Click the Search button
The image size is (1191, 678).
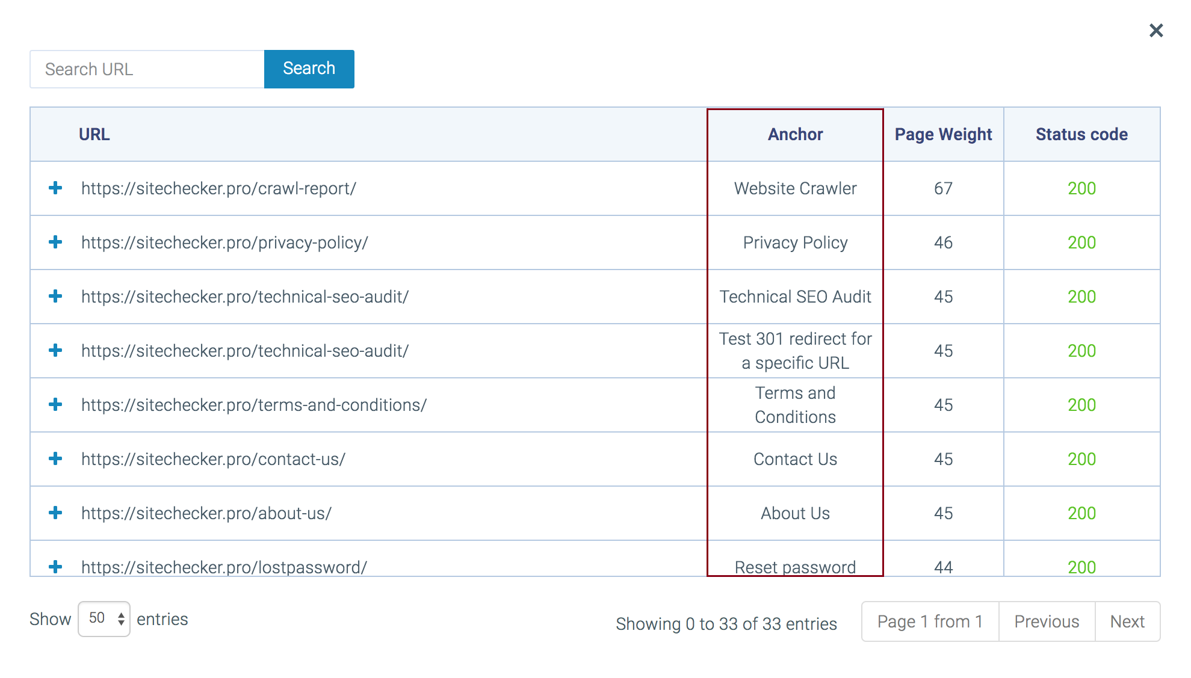[x=309, y=69]
